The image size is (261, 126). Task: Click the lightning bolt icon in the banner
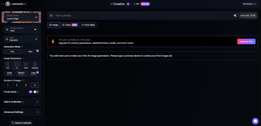click(x=53, y=41)
